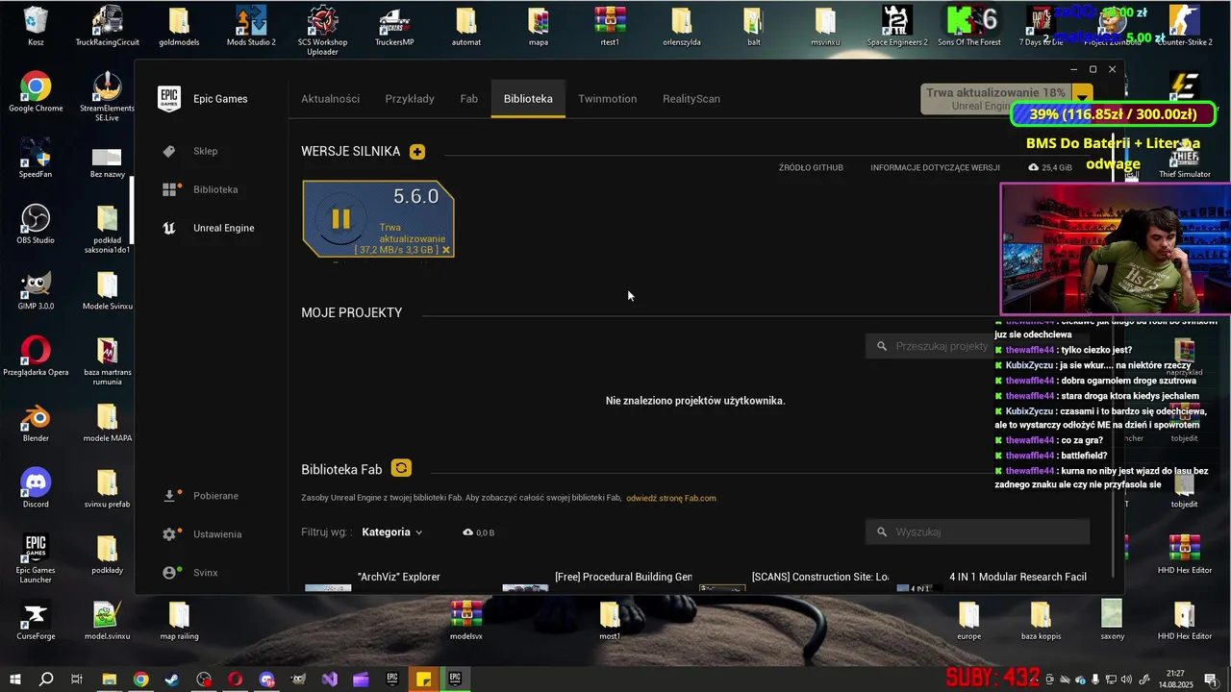Open Pobierane downloads section
This screenshot has height=692, width=1231.
(215, 496)
